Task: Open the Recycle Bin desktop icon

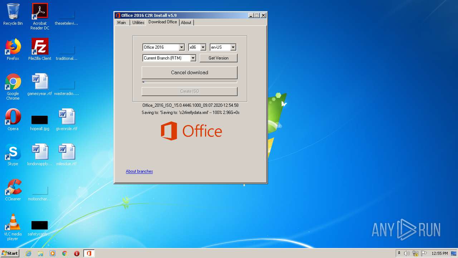Action: (x=13, y=15)
